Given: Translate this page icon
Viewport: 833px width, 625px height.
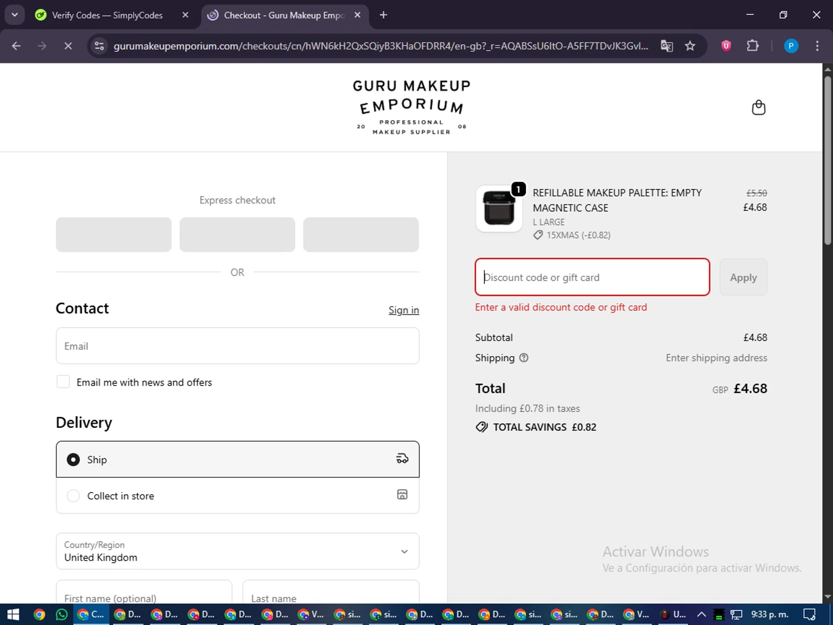Looking at the screenshot, I should coord(666,46).
